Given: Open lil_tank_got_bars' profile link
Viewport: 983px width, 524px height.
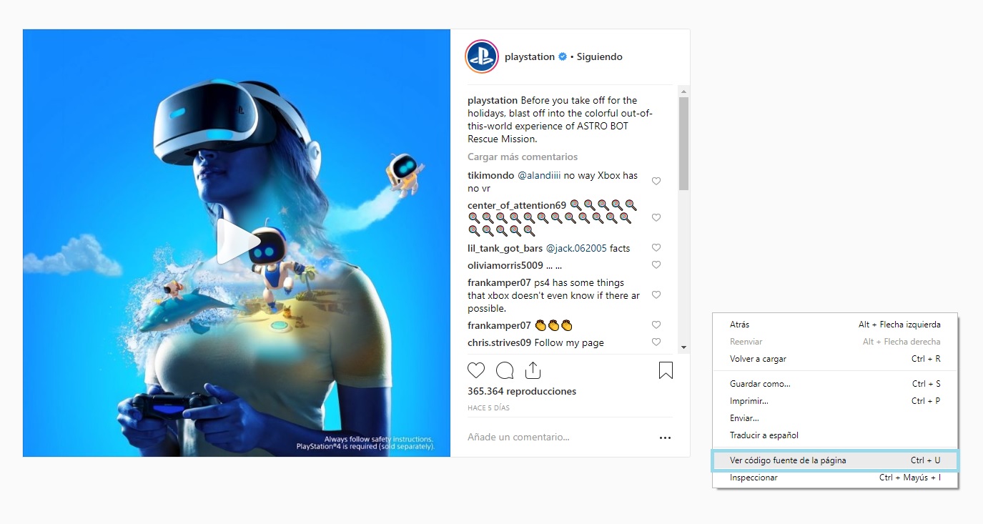Looking at the screenshot, I should (505, 249).
